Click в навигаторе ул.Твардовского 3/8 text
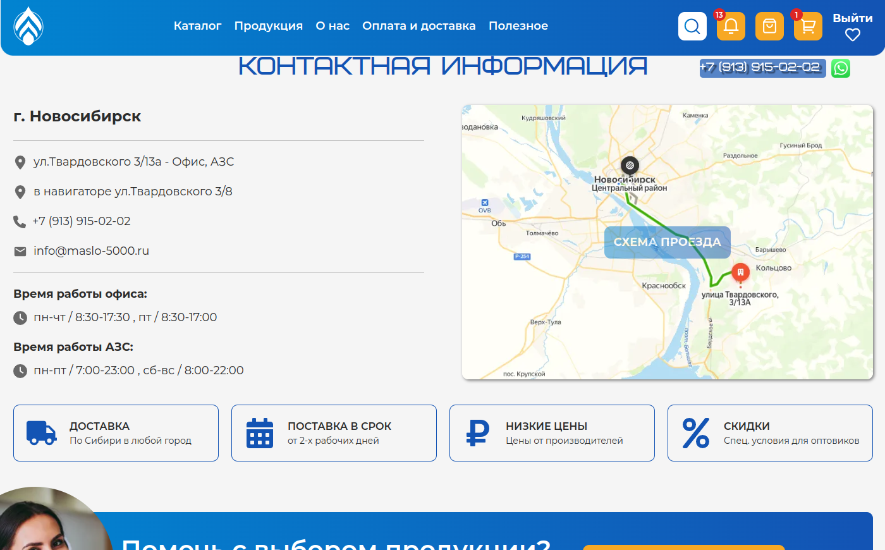The image size is (885, 550). pyautogui.click(x=133, y=192)
